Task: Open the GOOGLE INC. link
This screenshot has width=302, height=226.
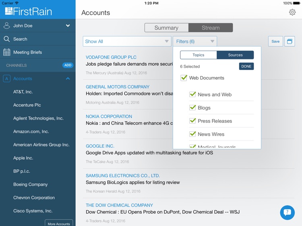Action: coord(100,146)
